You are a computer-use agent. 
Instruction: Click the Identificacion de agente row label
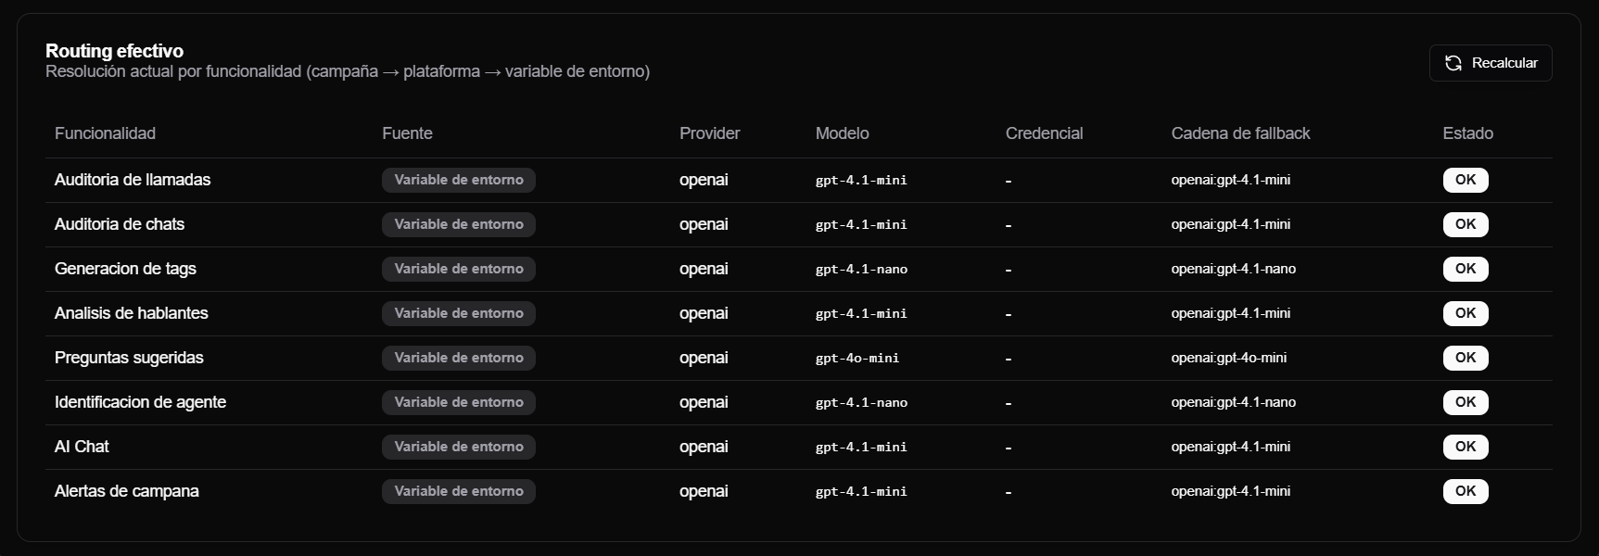pos(140,402)
